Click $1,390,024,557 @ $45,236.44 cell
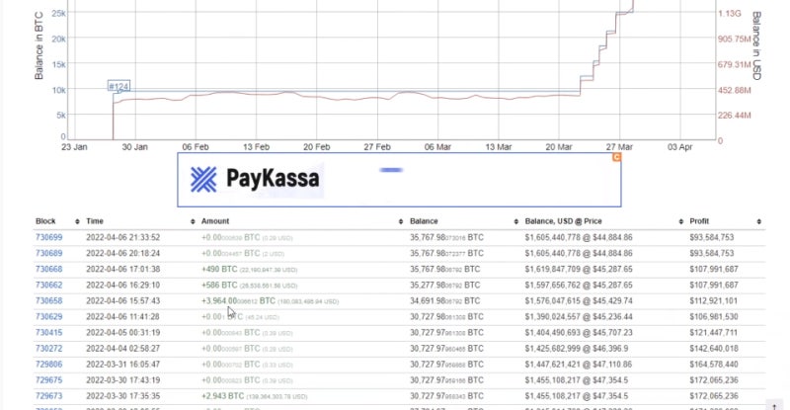 click(x=579, y=317)
